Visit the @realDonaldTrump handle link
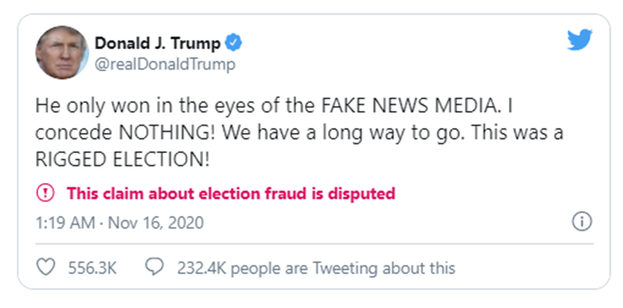The image size is (623, 308). click(x=164, y=64)
